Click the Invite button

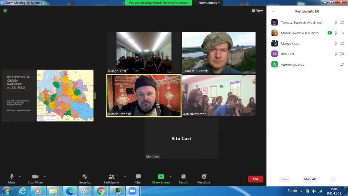tap(284, 179)
